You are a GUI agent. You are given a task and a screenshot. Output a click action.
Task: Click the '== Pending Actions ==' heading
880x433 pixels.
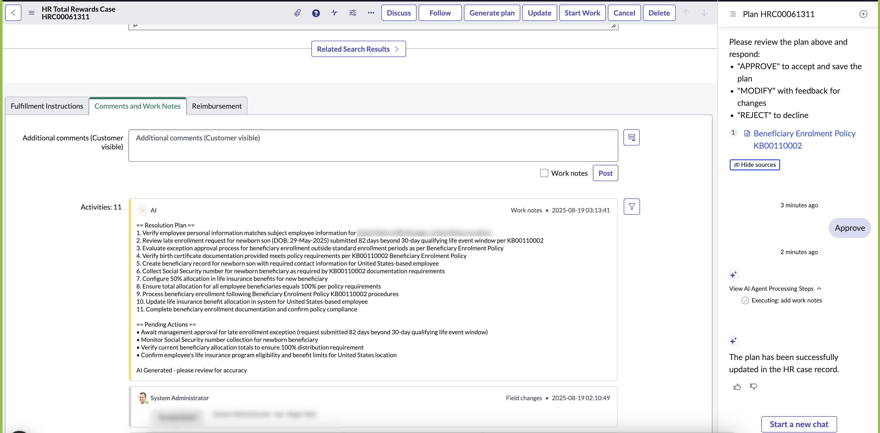pyautogui.click(x=166, y=324)
